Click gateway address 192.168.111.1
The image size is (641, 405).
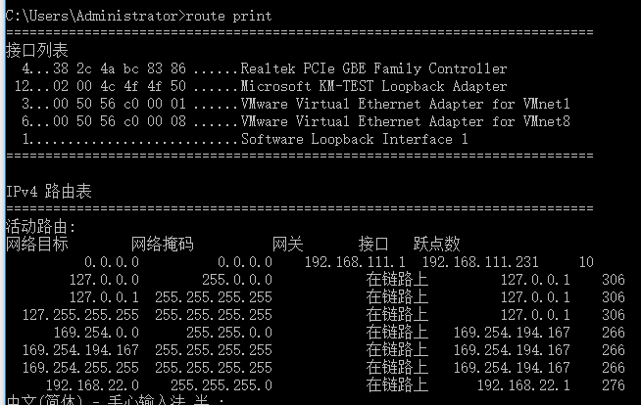355,262
